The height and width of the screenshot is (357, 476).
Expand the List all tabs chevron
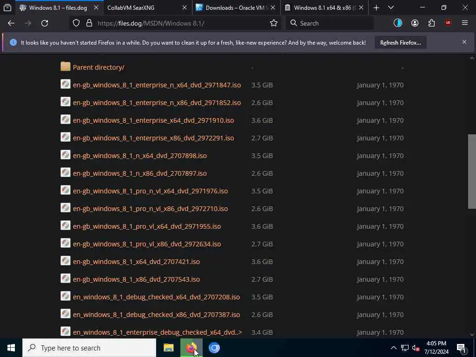coord(391,7)
